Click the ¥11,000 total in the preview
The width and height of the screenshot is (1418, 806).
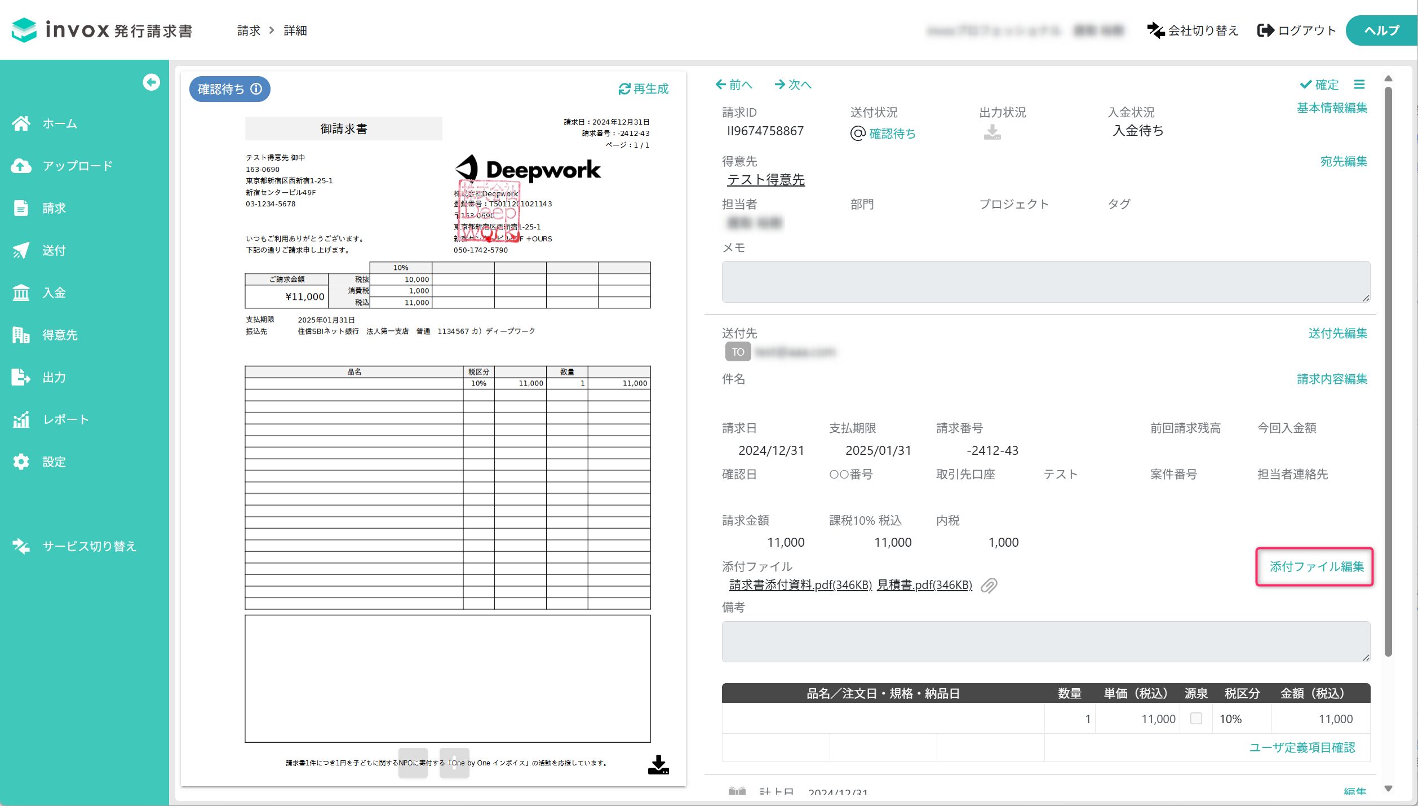click(305, 296)
